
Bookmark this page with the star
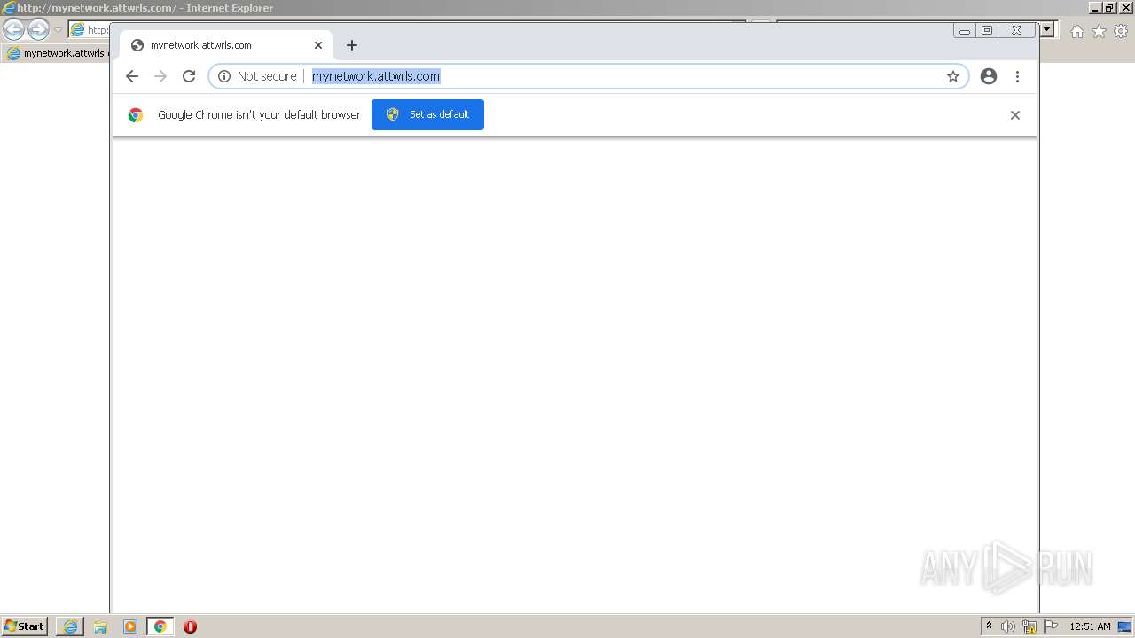coord(953,76)
